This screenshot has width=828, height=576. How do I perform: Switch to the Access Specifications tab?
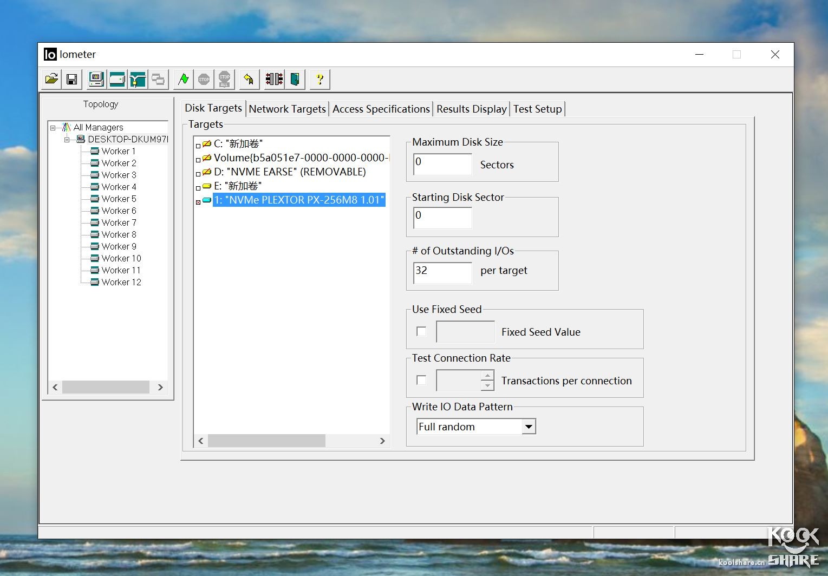[381, 109]
